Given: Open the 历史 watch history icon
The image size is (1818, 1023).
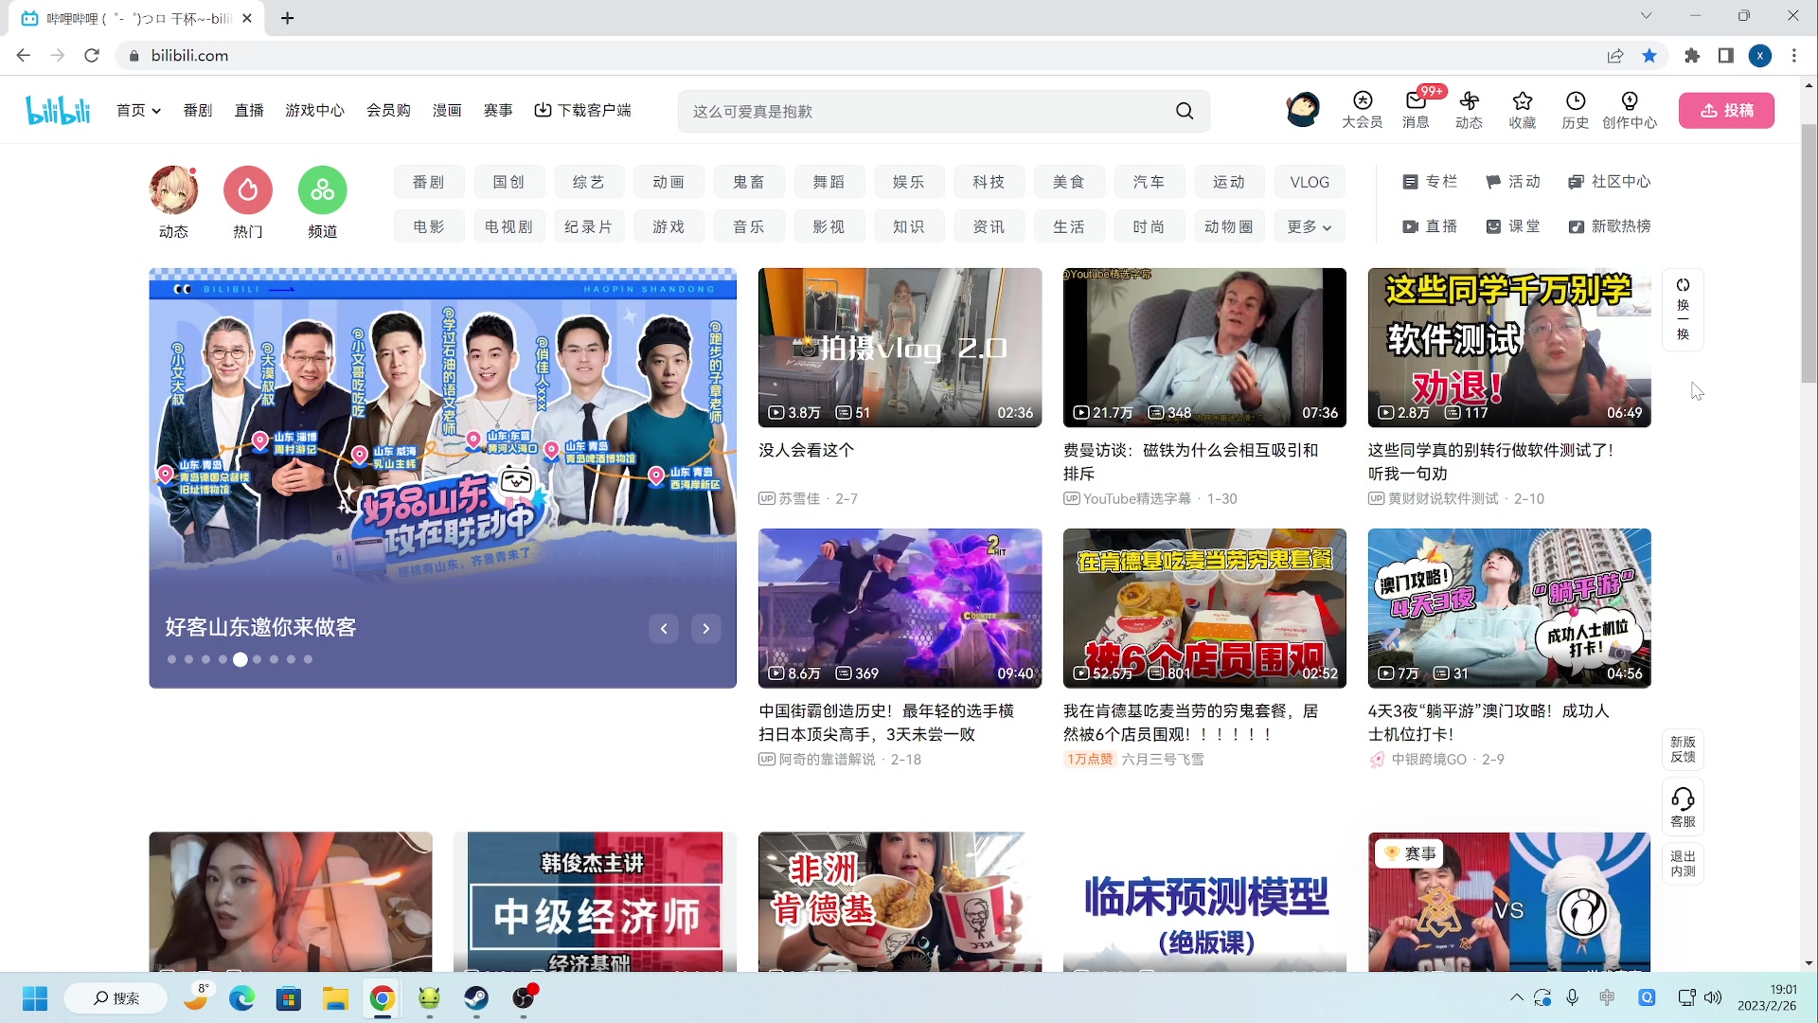Looking at the screenshot, I should click(1575, 101).
